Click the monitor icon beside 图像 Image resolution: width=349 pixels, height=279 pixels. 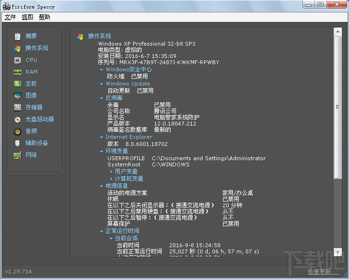point(18,96)
